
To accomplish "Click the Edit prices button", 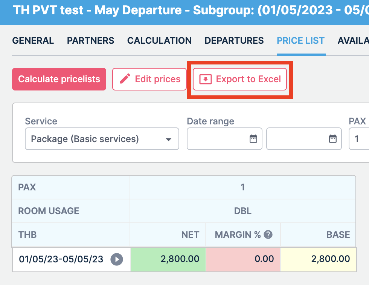I will 149,79.
